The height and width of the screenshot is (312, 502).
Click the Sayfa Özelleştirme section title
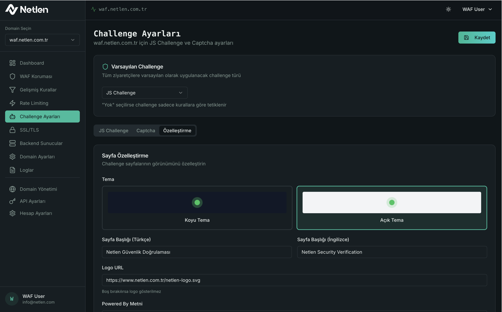pyautogui.click(x=125, y=156)
